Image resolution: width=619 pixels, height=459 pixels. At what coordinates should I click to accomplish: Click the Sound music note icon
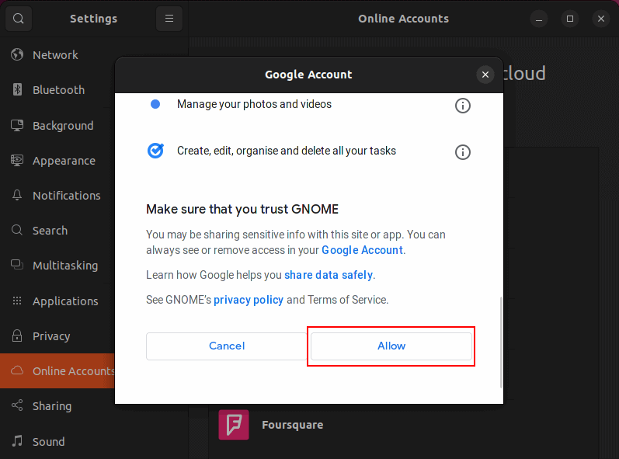tap(17, 441)
